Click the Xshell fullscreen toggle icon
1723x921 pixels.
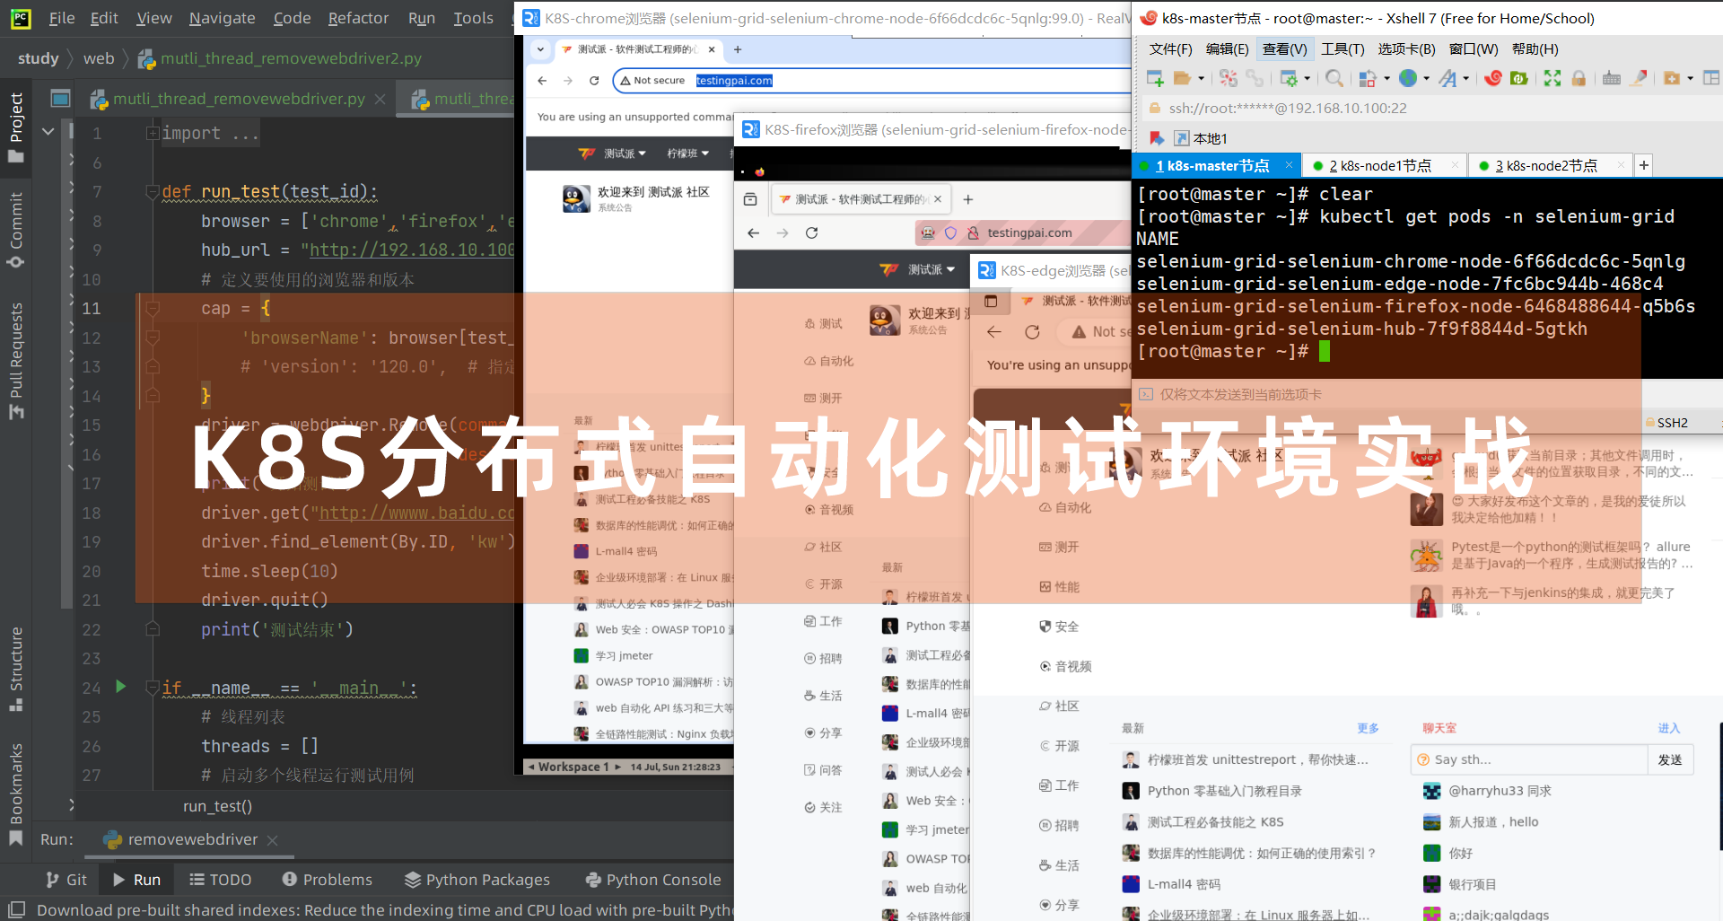click(1552, 79)
